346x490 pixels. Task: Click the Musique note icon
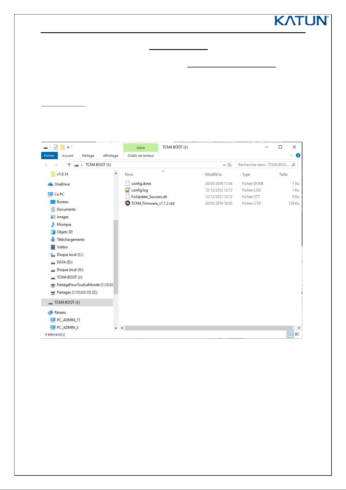pos(53,224)
